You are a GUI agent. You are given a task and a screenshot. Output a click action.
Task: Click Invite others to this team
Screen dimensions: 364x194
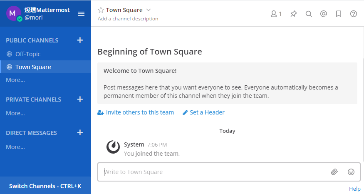[x=136, y=112]
